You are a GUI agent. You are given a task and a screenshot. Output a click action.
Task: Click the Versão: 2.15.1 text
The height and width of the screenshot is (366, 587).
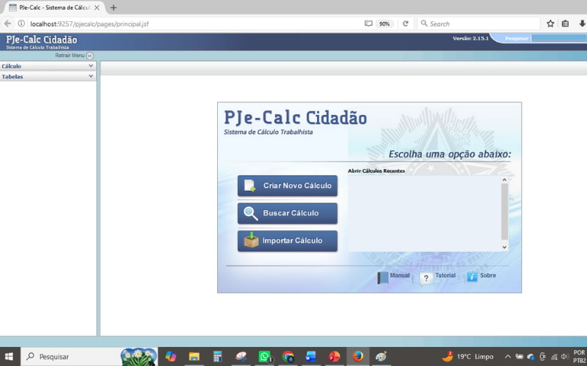pos(470,38)
